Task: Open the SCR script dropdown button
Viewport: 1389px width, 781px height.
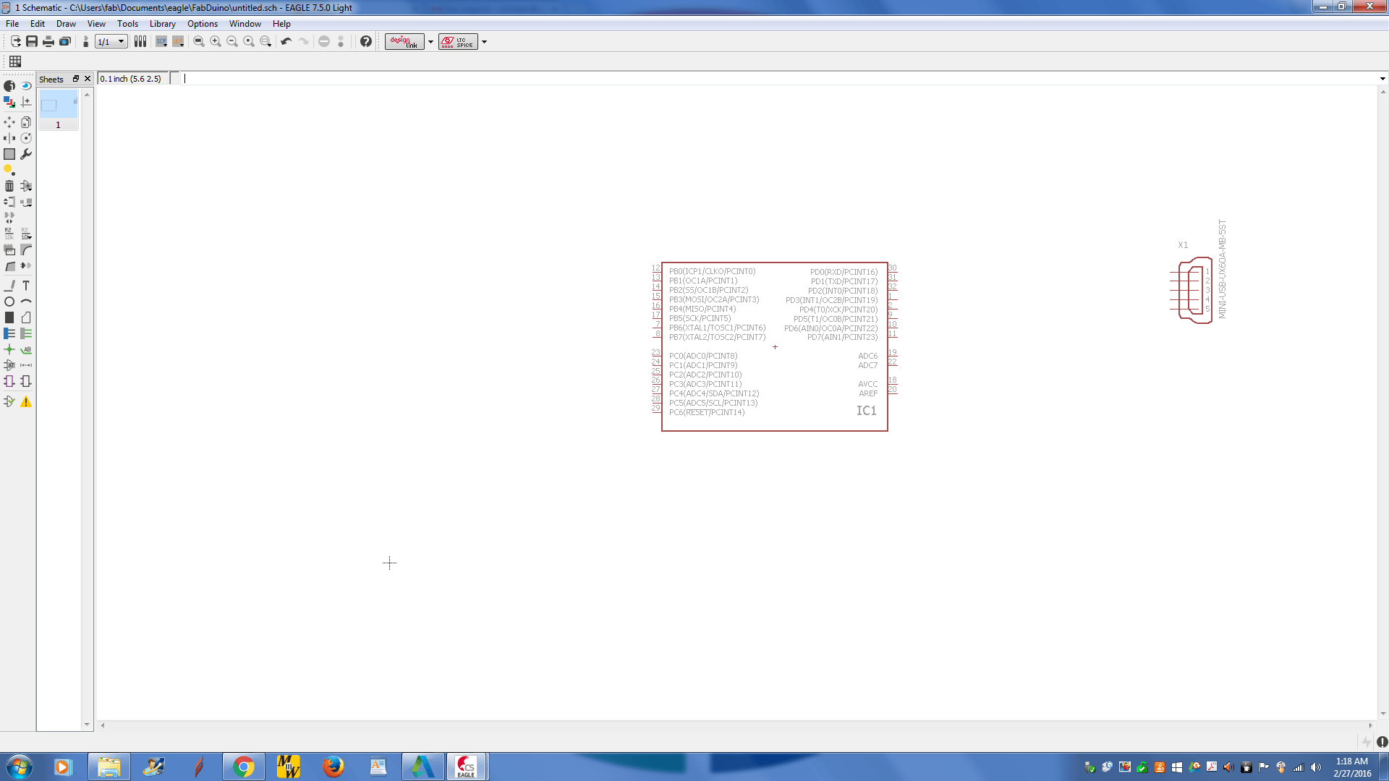Action: (161, 41)
